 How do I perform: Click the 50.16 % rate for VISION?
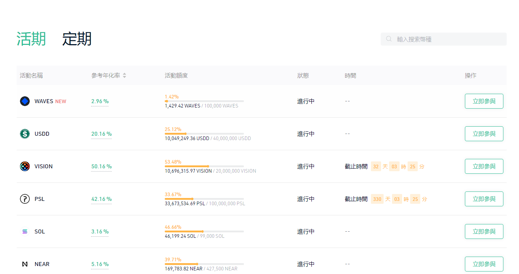point(101,166)
